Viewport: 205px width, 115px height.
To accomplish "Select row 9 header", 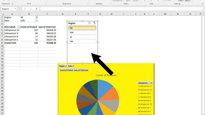I will pyautogui.click(x=2, y=43).
